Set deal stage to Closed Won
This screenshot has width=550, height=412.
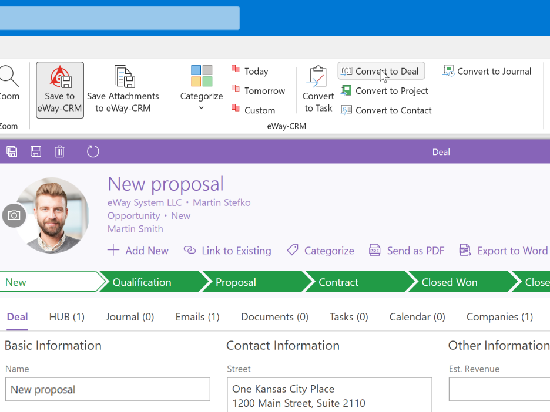(x=463, y=282)
